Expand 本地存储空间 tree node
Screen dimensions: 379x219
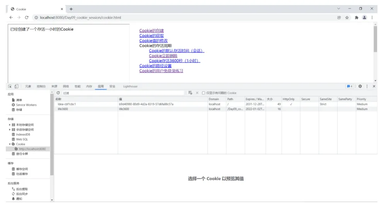(10, 125)
